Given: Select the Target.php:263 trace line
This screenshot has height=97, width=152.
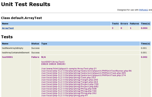Looking at the screenshot, I should tap(70, 82).
